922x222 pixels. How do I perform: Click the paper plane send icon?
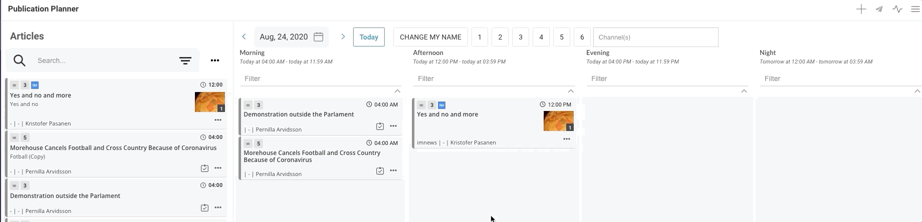(x=879, y=9)
